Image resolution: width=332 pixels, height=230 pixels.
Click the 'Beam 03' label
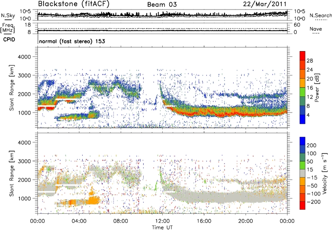tap(162, 5)
